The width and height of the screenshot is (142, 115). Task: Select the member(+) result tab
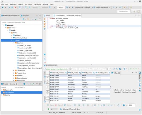pos(50,66)
